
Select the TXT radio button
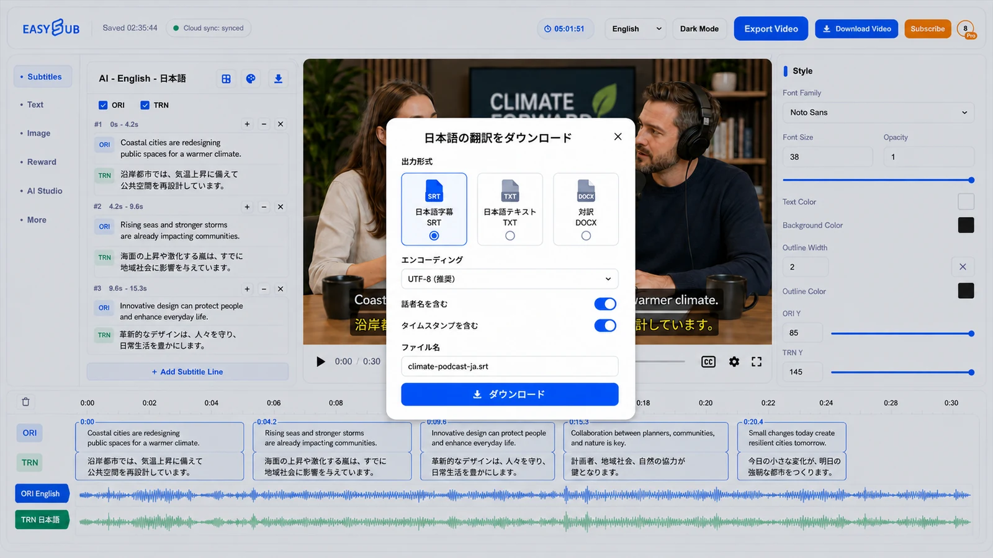click(510, 236)
